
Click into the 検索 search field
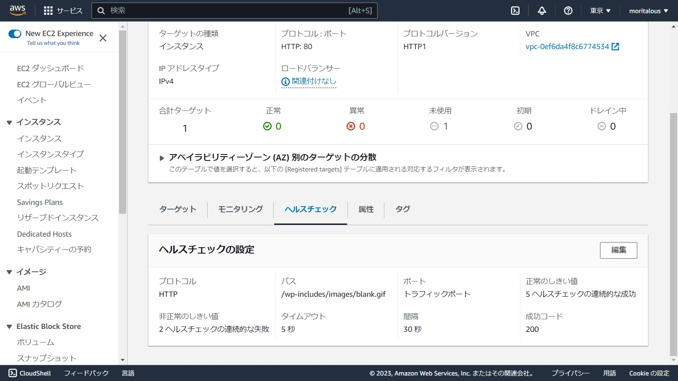tap(229, 11)
